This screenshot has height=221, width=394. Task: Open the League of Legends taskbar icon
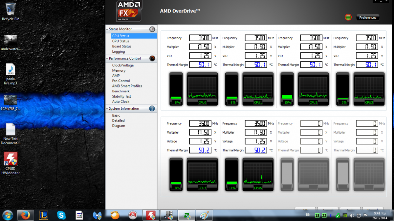point(43,215)
